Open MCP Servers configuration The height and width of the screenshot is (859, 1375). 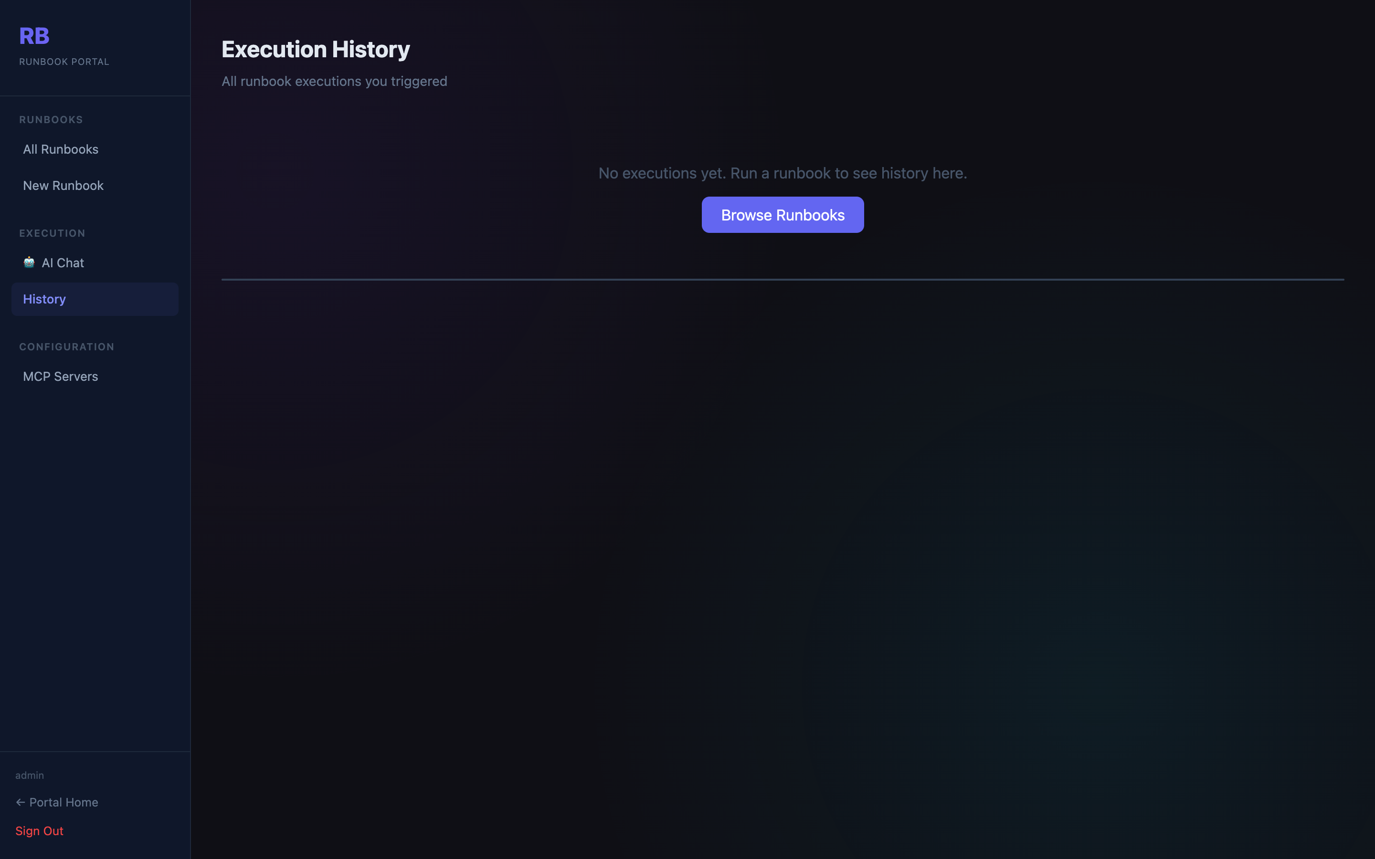[x=60, y=376]
